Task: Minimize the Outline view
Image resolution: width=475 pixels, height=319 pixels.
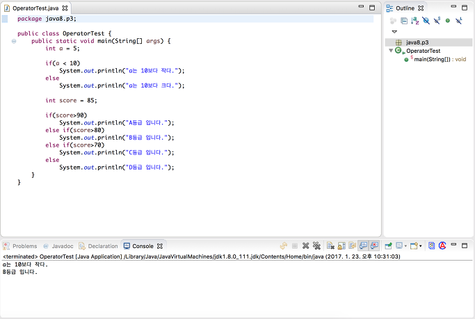Action: coord(453,6)
